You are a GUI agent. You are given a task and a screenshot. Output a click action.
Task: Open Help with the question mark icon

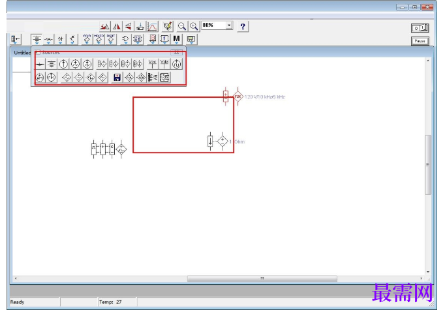point(243,27)
